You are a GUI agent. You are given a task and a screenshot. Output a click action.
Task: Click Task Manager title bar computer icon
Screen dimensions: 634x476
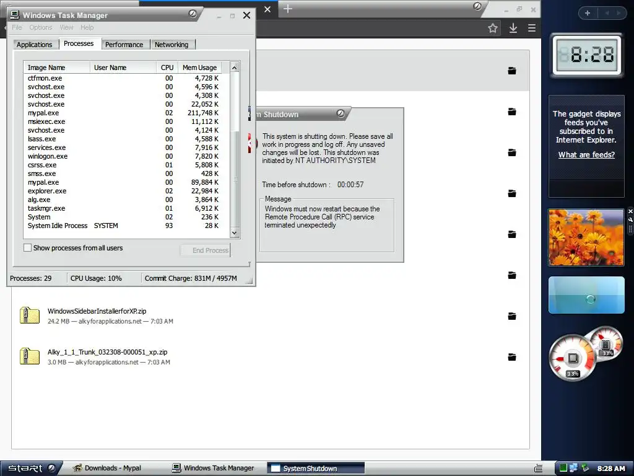point(15,15)
